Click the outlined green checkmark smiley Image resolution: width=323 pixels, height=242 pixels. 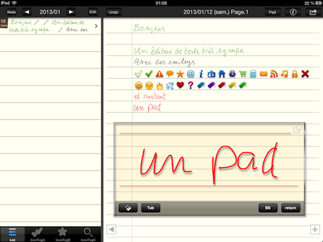pyautogui.click(x=138, y=74)
